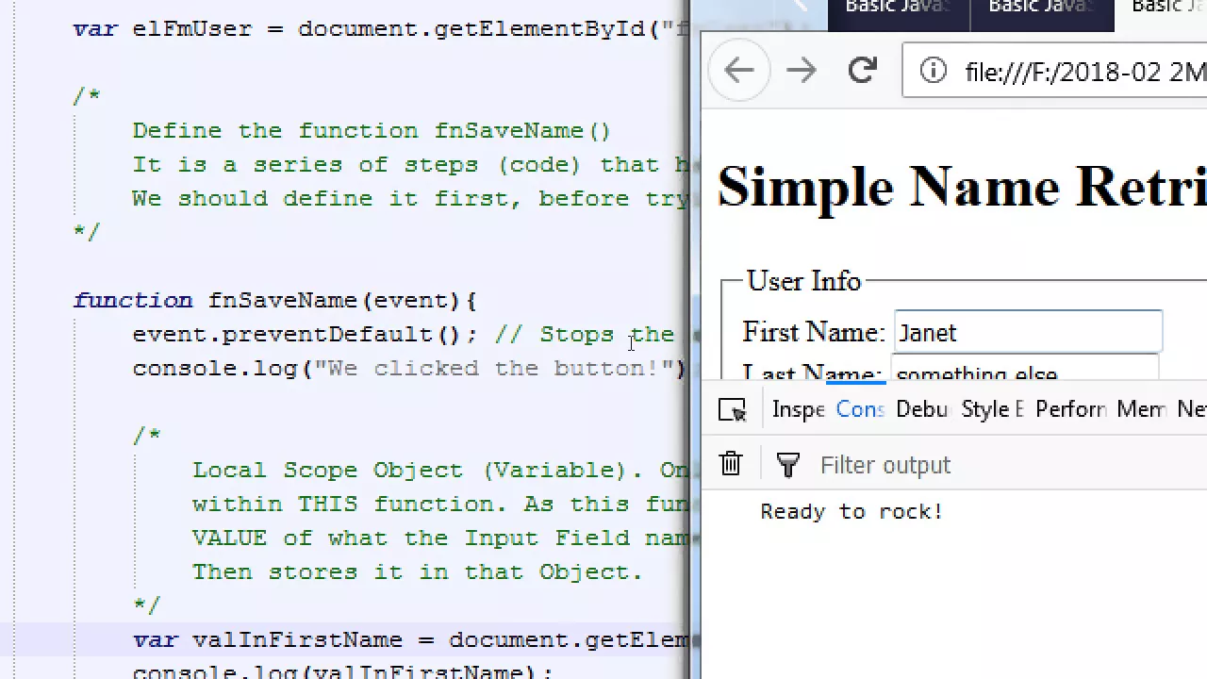Viewport: 1207px width, 679px height.
Task: Click the event.preventDefault() code line
Action: (x=404, y=334)
